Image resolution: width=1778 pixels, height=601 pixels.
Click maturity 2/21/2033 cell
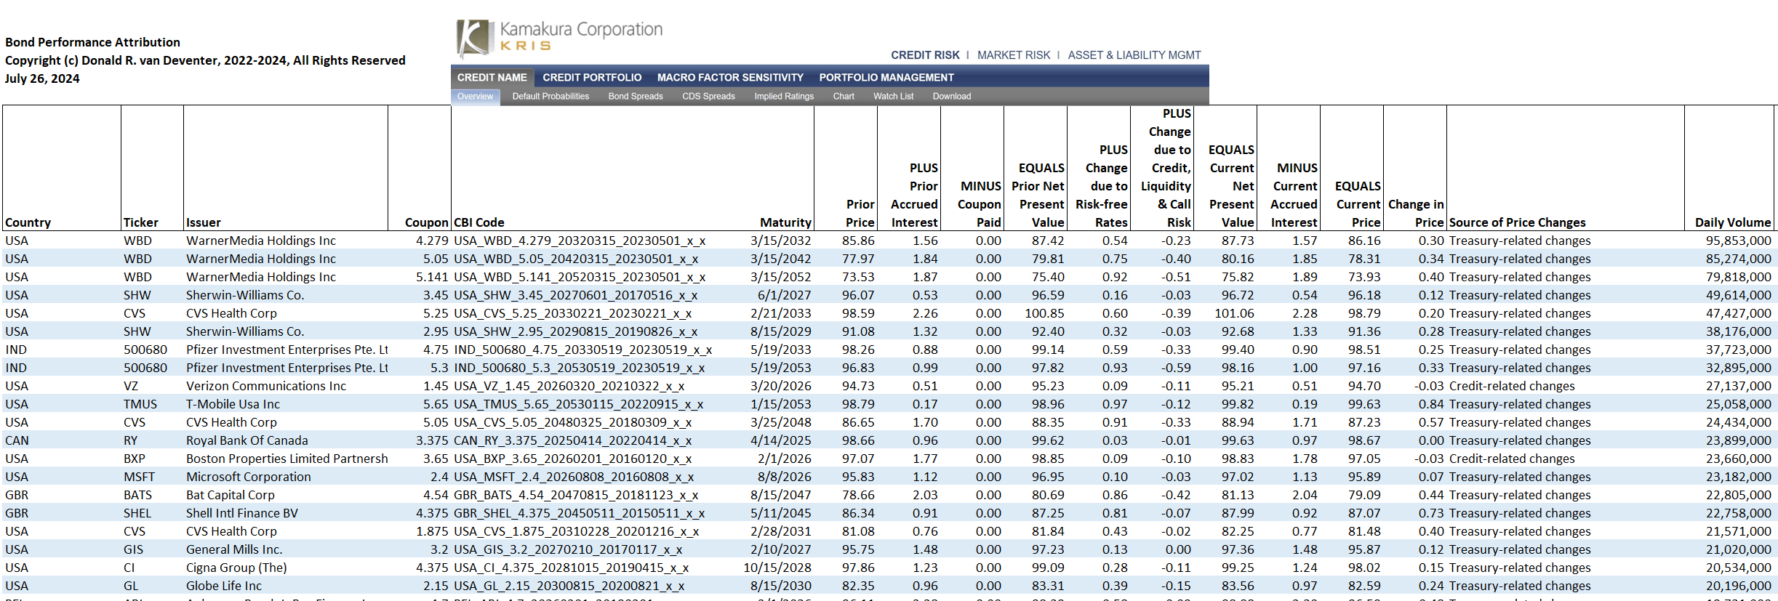[781, 313]
